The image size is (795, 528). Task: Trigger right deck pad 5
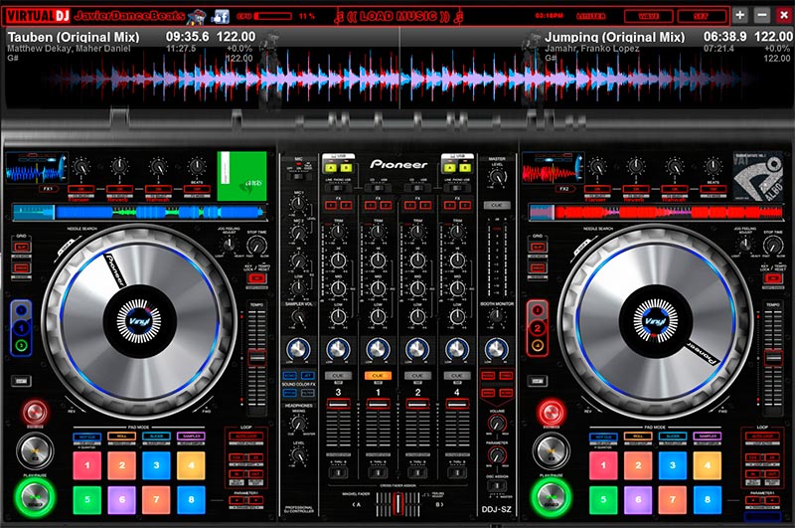tap(603, 499)
